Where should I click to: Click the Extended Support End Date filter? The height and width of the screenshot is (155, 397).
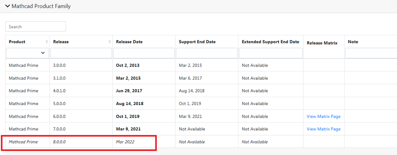271,53
